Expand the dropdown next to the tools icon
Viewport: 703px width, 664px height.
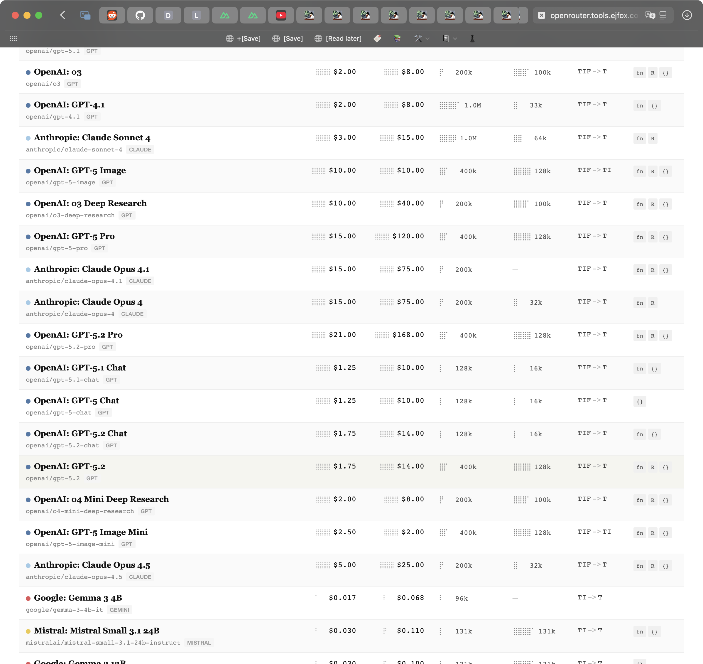click(x=428, y=38)
